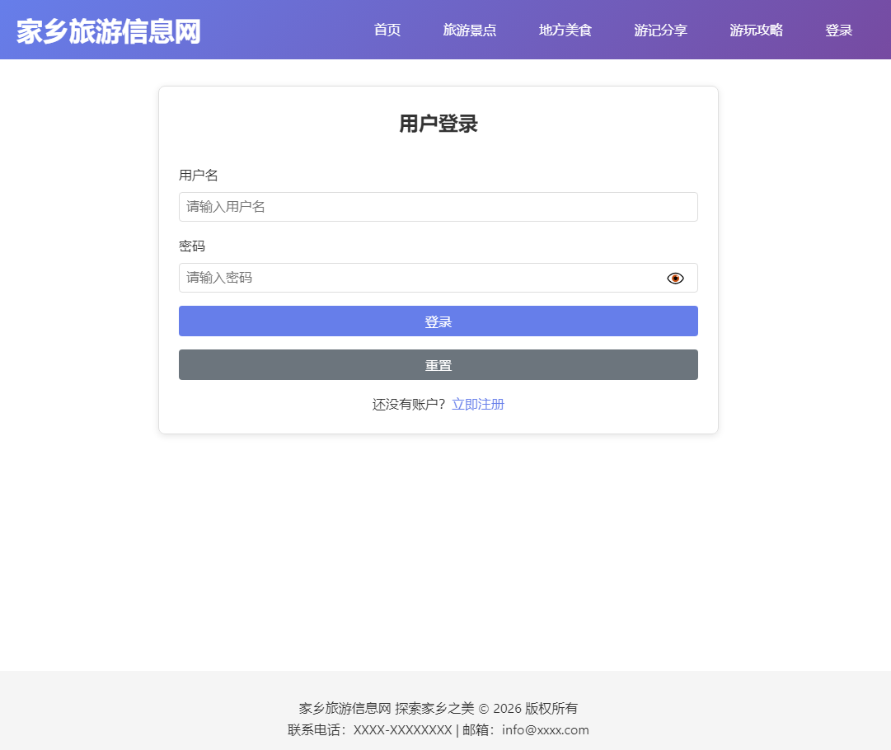Click footer email info@xxxx.com text

546,730
